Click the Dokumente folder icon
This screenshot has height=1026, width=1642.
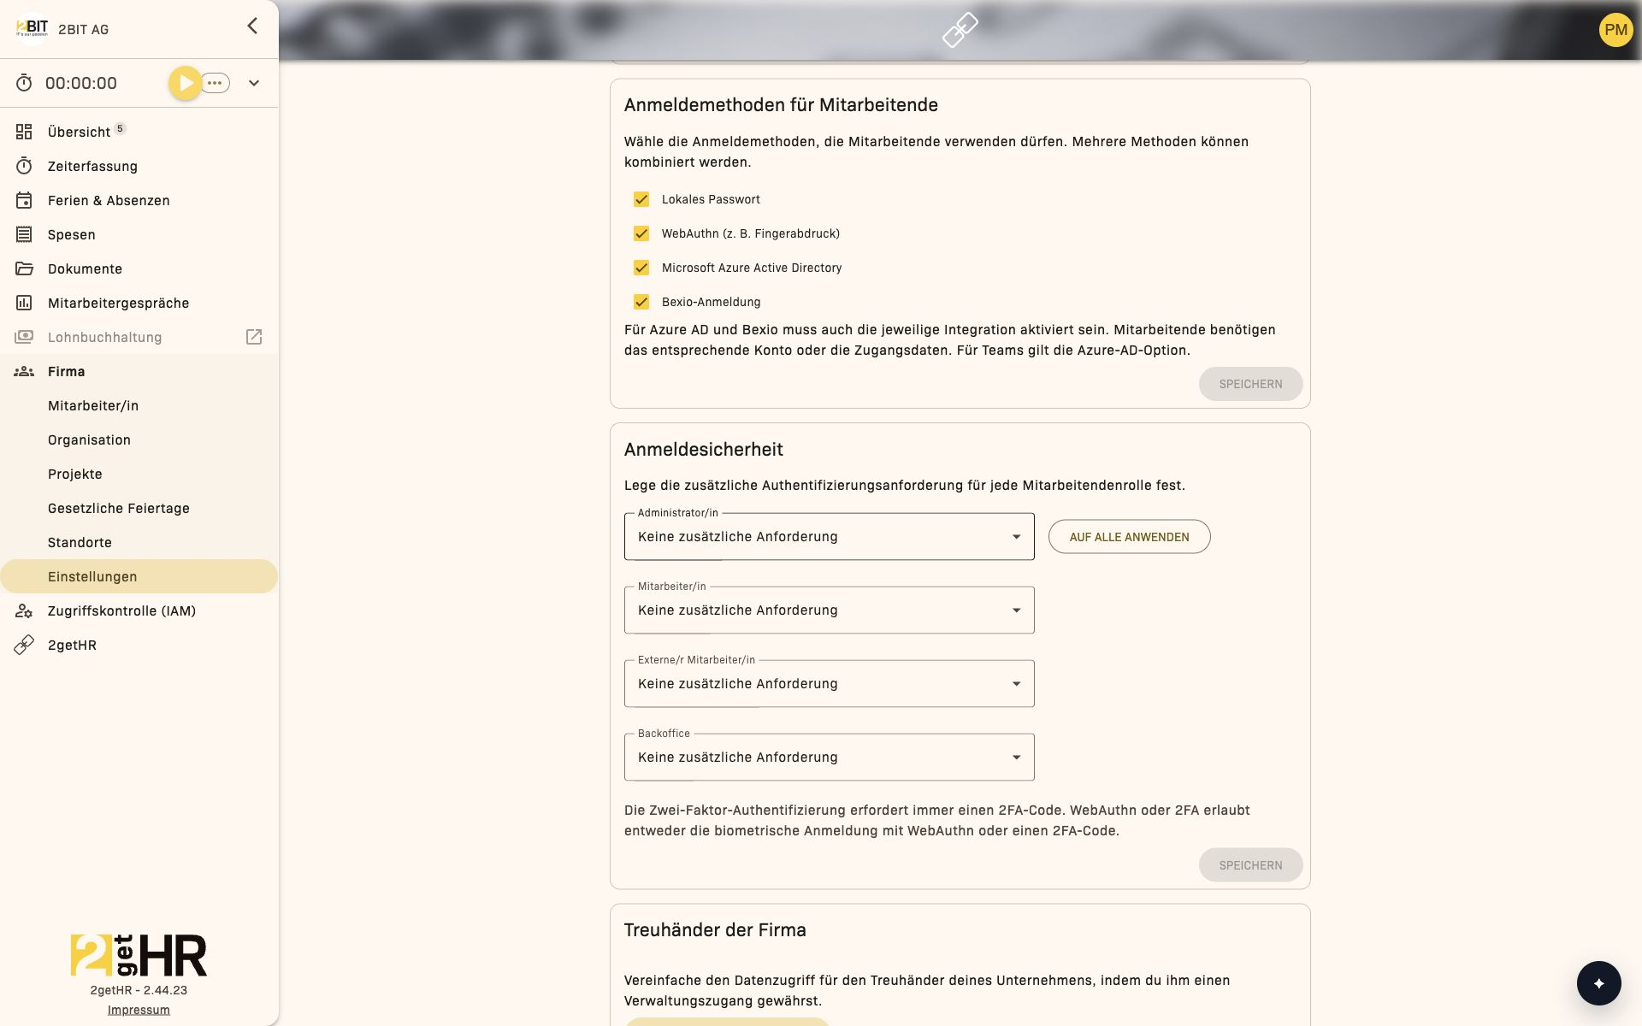point(24,268)
